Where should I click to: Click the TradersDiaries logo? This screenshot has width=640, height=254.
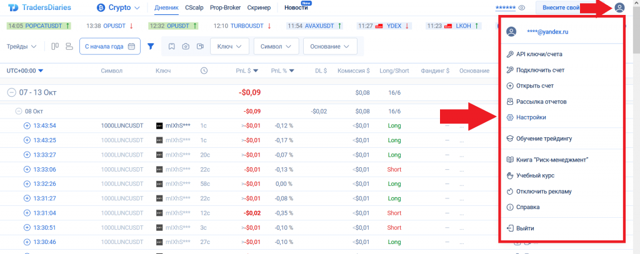pyautogui.click(x=39, y=8)
